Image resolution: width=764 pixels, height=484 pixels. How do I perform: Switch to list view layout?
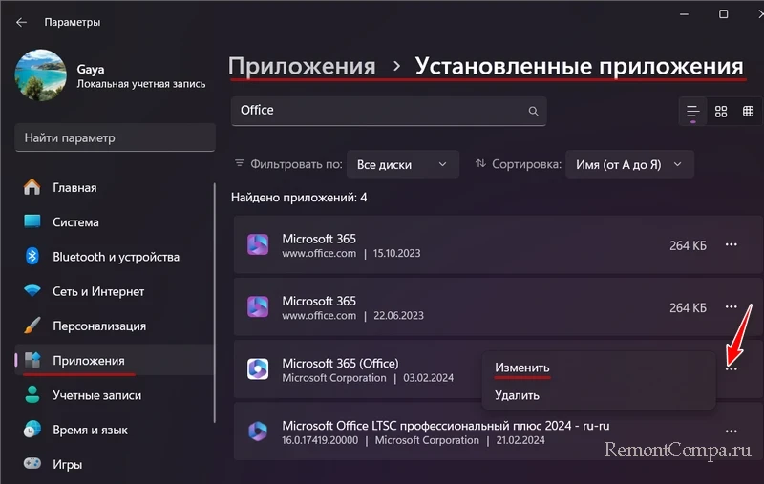(692, 112)
